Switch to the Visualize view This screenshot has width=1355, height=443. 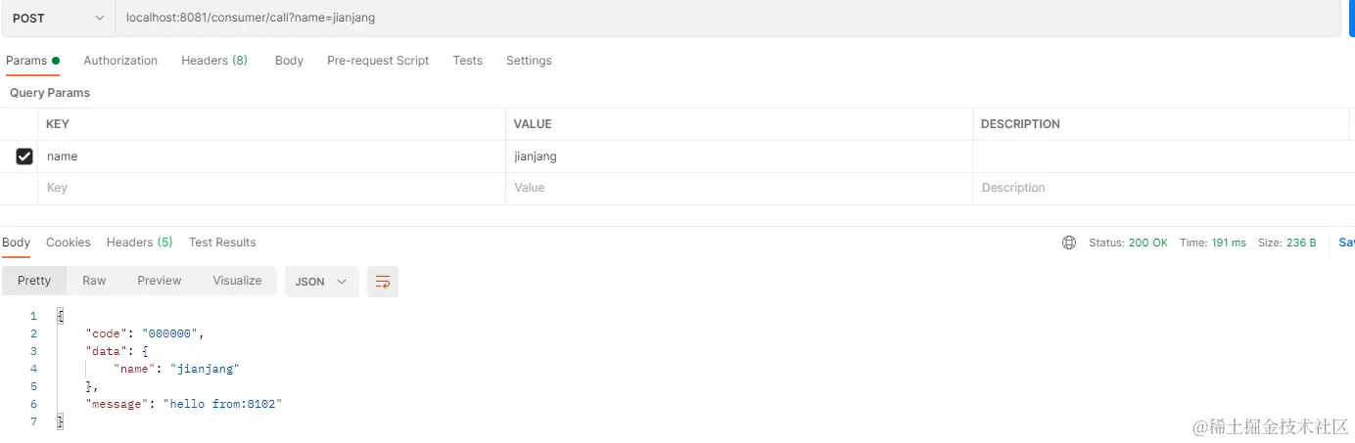[x=237, y=281]
